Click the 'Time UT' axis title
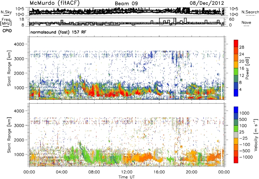Screen dimensions: 259x179 (127, 177)
